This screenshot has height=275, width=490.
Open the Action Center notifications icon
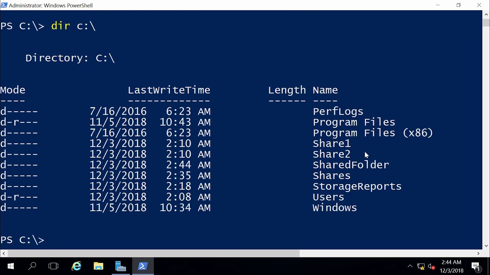coord(476,266)
